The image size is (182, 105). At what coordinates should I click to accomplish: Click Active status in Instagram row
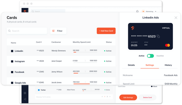(108, 61)
